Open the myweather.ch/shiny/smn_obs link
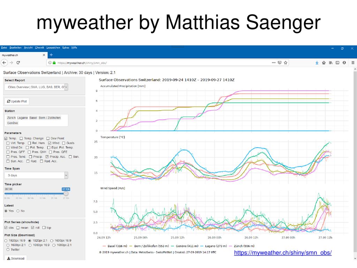The image size is (357, 268). tap(283, 253)
